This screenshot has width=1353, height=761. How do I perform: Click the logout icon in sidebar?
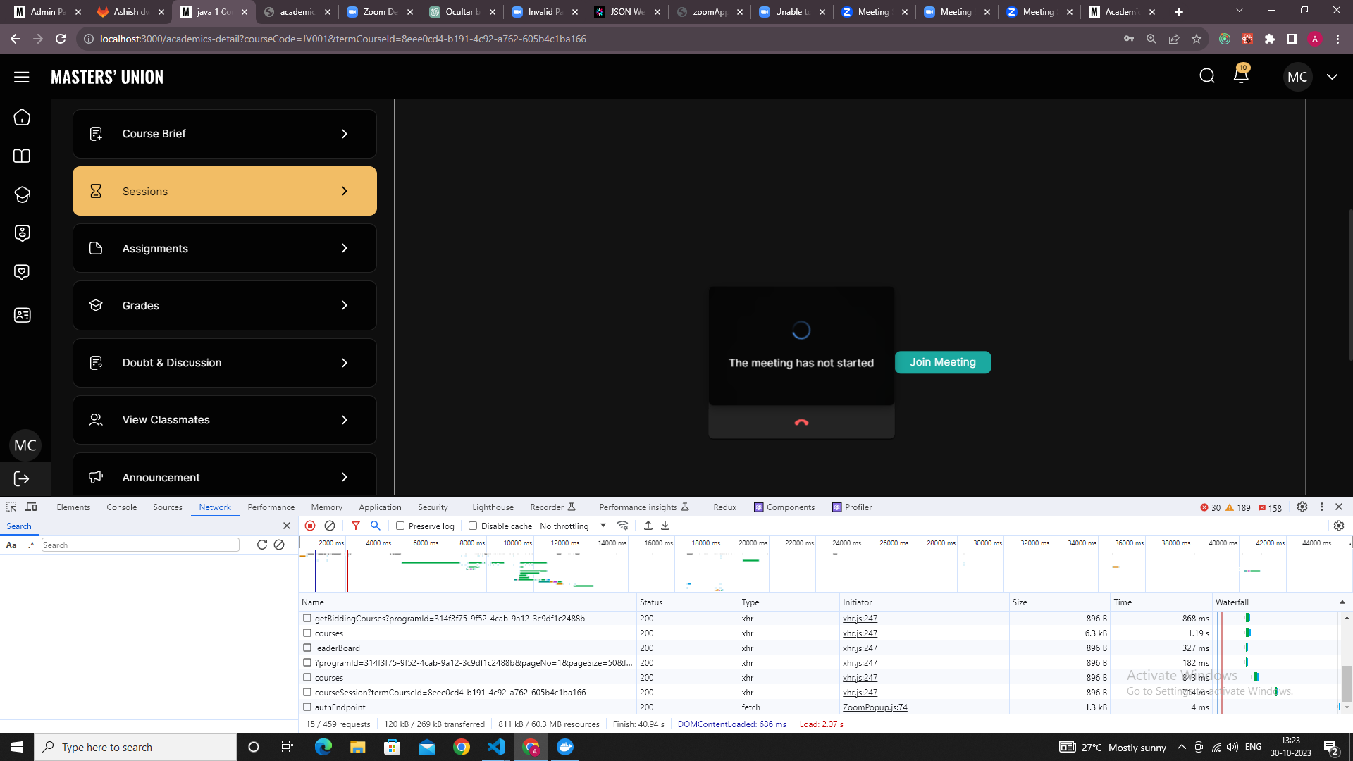click(x=22, y=479)
